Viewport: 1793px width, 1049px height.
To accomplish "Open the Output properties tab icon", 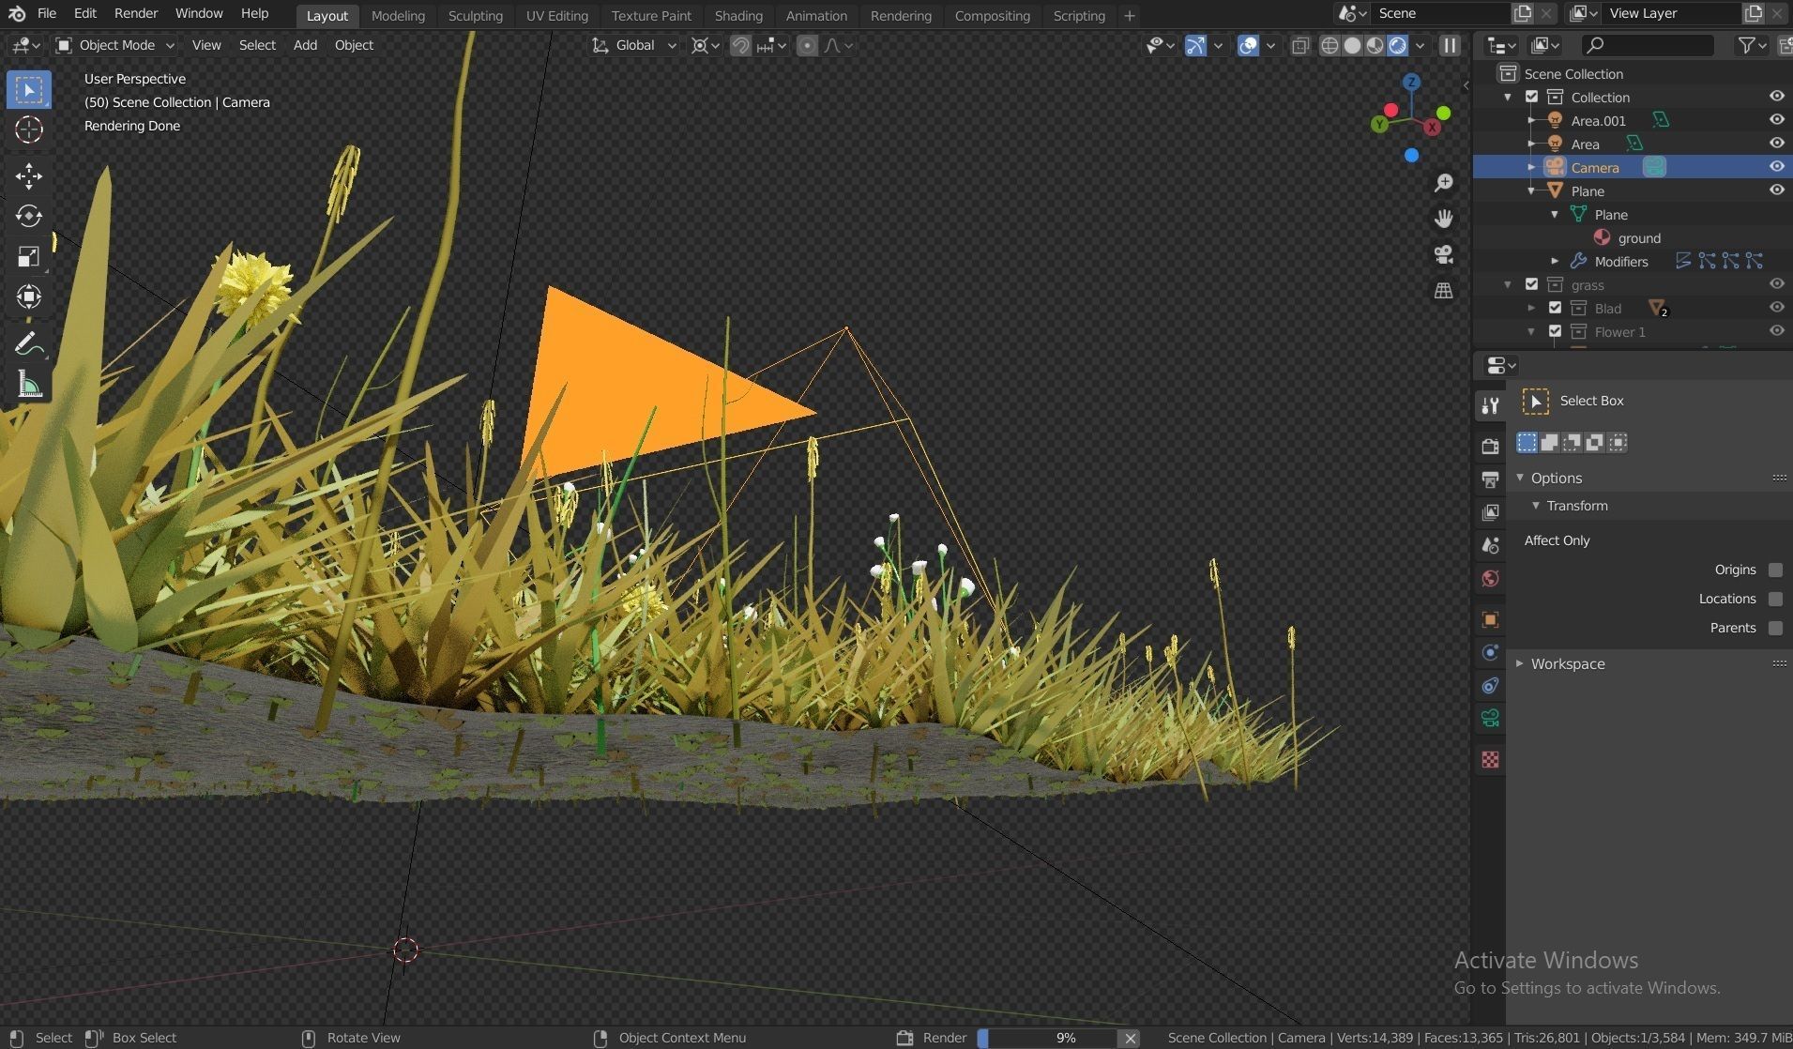I will pos(1490,479).
